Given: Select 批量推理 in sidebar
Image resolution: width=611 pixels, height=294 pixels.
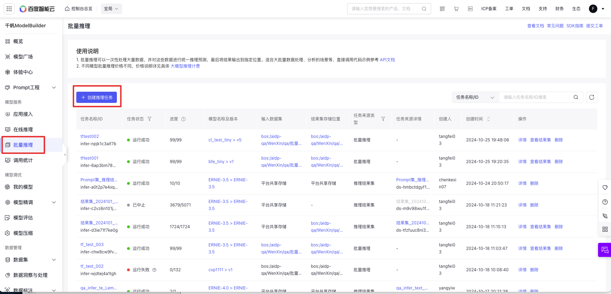Looking at the screenshot, I should coord(23,145).
